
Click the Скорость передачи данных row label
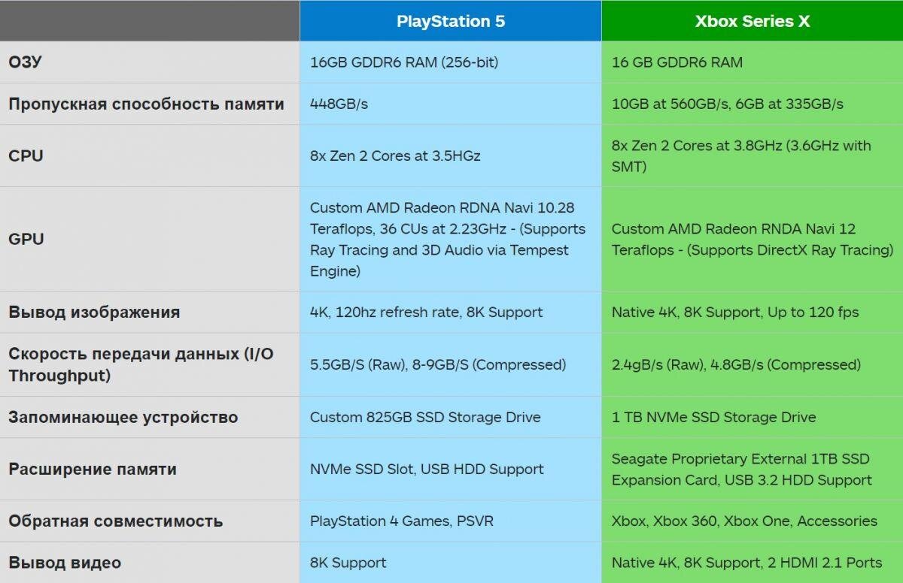point(141,364)
